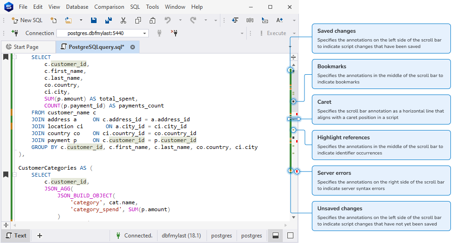Click the plus button next to Text

39,236
